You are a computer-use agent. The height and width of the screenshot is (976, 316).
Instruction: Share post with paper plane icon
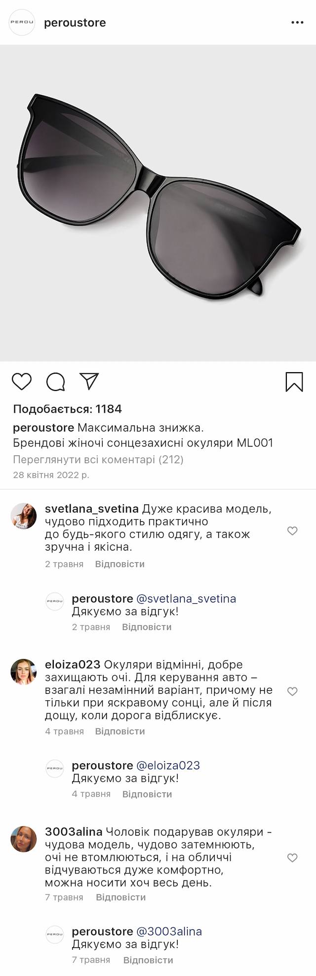coord(89,381)
